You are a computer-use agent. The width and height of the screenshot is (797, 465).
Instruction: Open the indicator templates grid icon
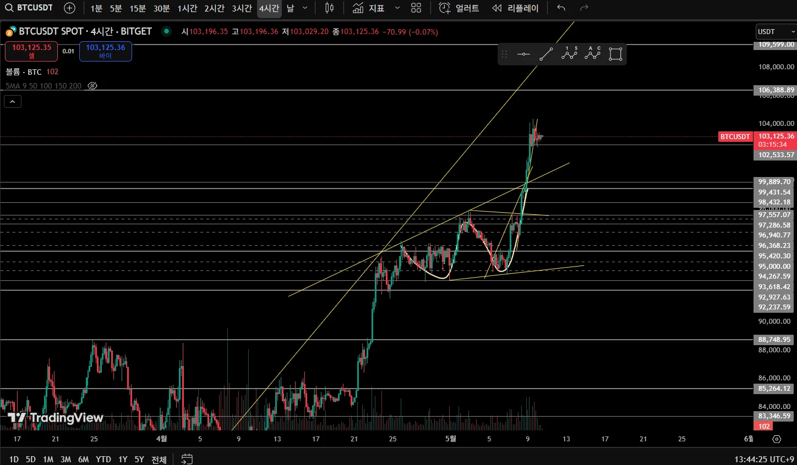point(416,8)
